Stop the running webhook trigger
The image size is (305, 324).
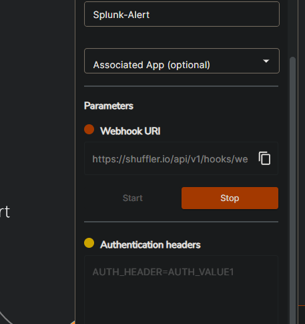pyautogui.click(x=230, y=198)
